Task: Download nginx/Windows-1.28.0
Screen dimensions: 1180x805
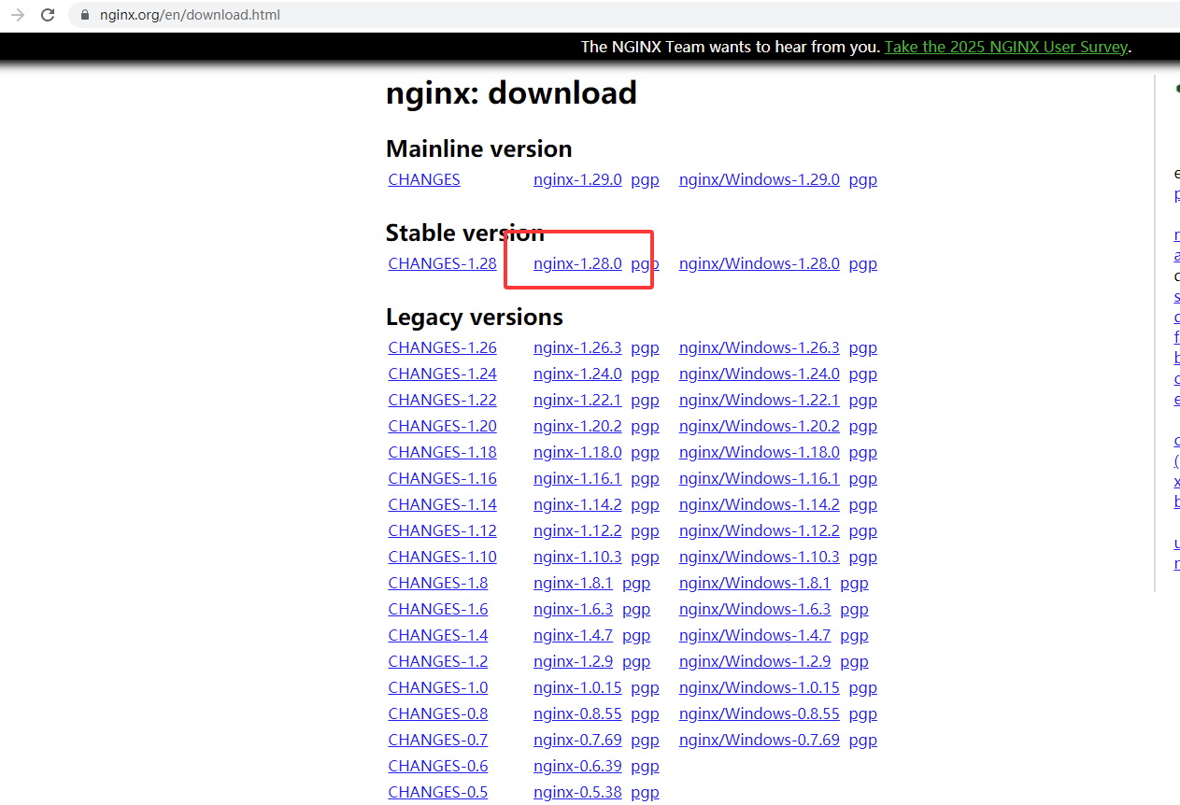Action: [760, 263]
